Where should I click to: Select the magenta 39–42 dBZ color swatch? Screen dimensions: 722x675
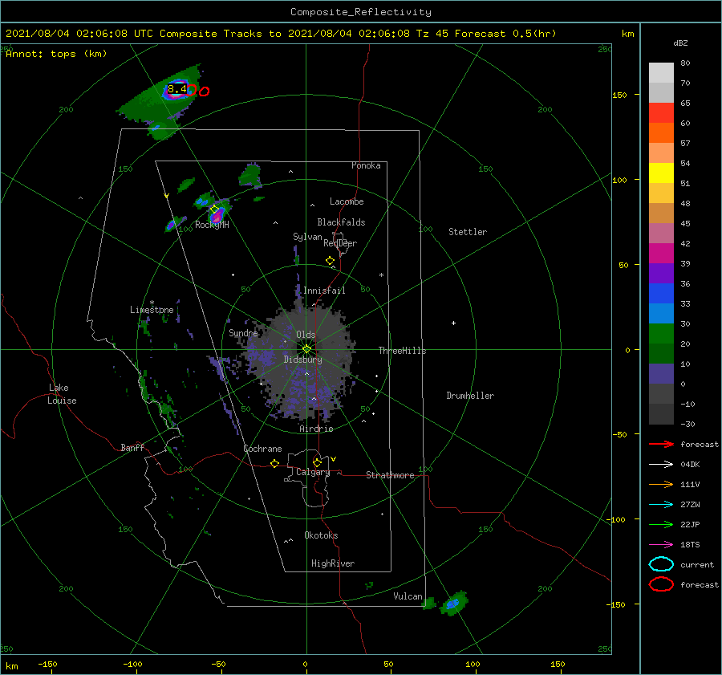point(661,254)
